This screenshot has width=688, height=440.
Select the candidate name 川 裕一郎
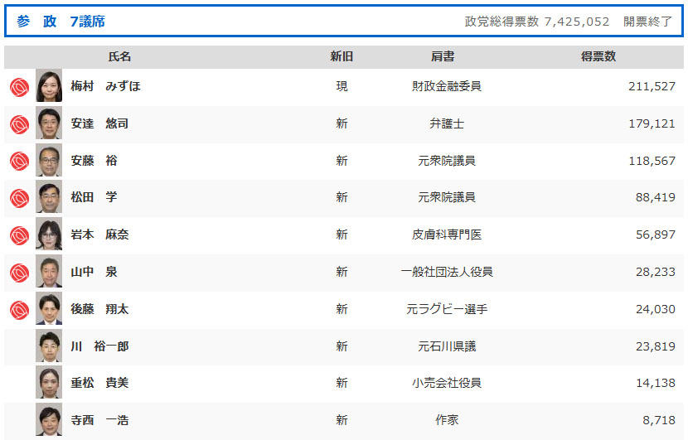[x=99, y=346]
